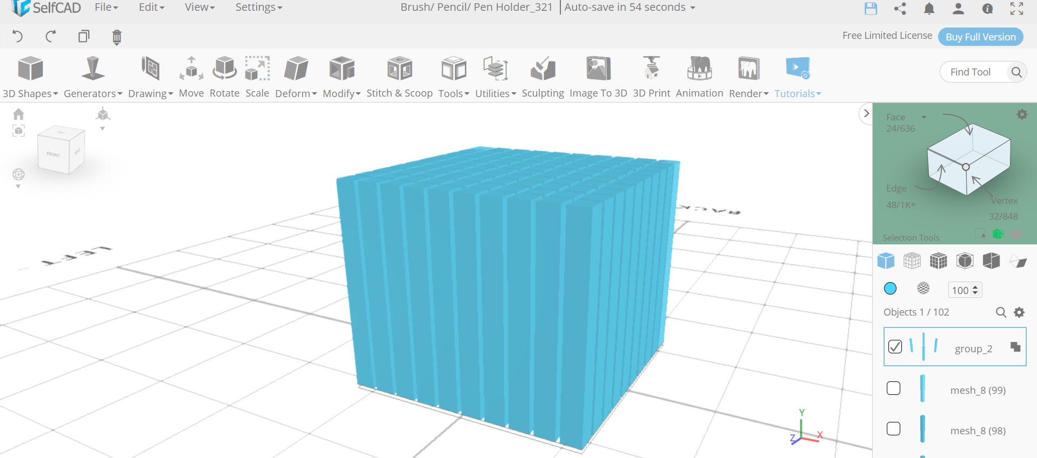Click the ungroup icon beside group_2
Image resolution: width=1037 pixels, height=458 pixels.
click(x=1015, y=347)
